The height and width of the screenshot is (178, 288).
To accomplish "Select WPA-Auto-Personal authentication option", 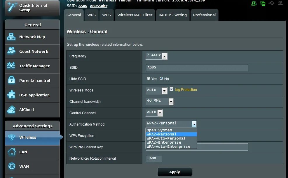I will tap(171, 138).
